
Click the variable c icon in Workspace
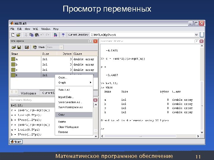[13, 70]
